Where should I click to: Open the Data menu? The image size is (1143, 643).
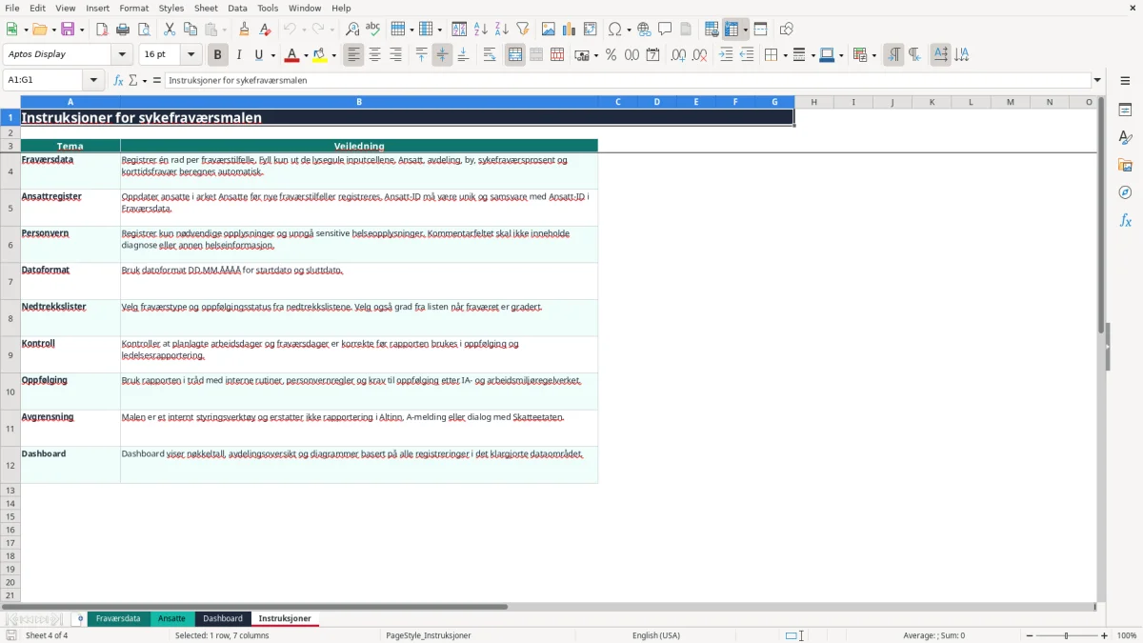click(x=237, y=8)
